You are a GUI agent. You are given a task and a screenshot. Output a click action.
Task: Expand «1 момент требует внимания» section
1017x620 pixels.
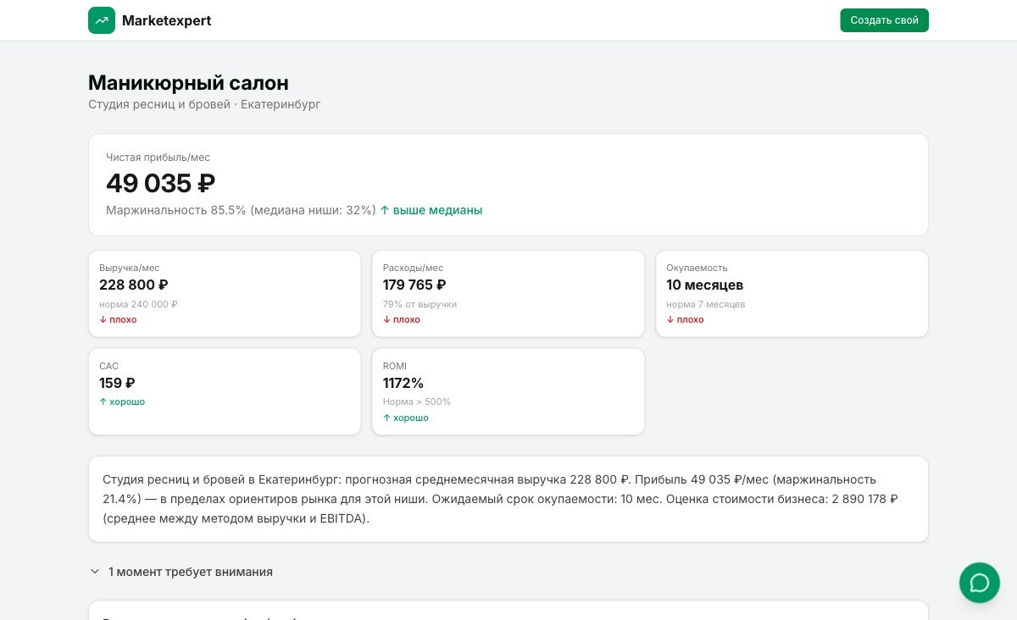[181, 572]
